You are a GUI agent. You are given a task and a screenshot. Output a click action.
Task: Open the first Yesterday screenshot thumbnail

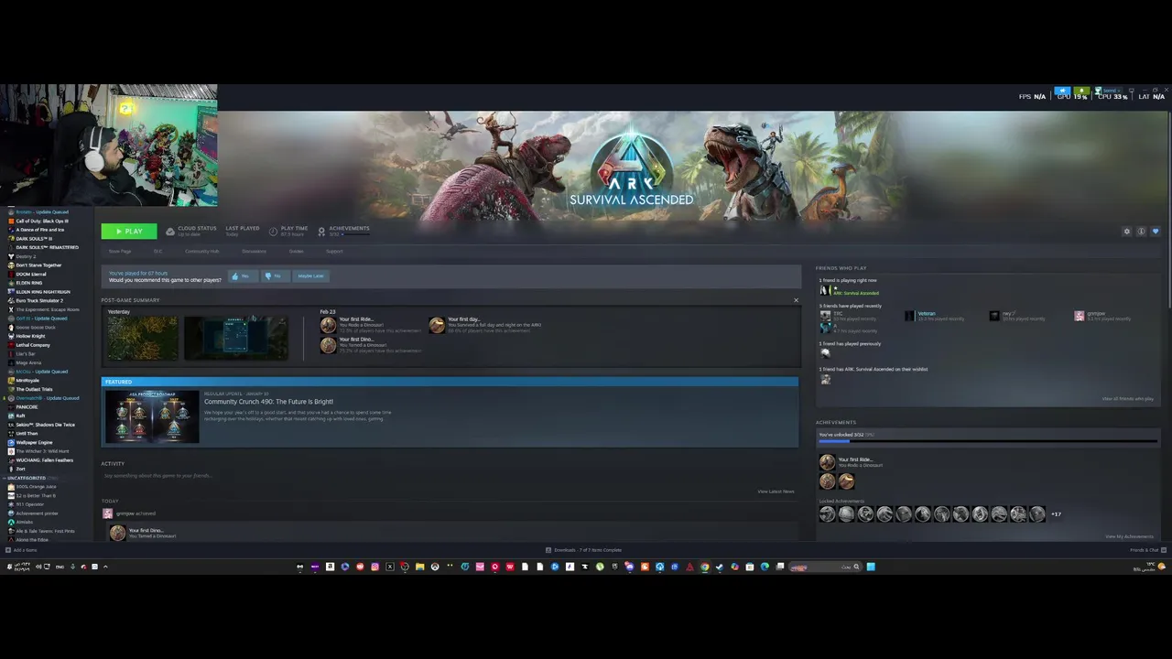[143, 338]
